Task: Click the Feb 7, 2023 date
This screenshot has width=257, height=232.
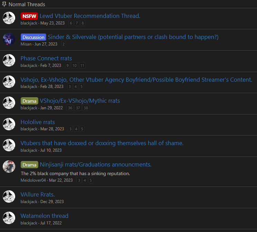Action: coord(51,65)
